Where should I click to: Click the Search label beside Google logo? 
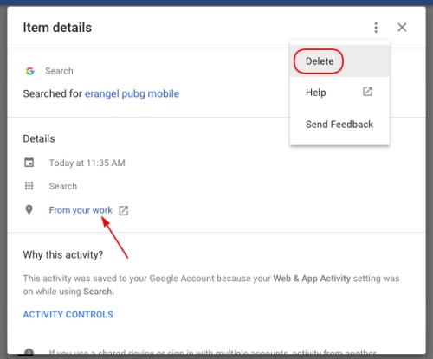(x=59, y=71)
